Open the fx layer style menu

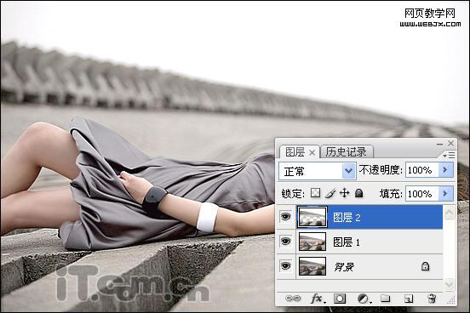[317, 299]
